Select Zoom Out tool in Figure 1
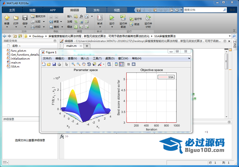Image resolution: width=239 pixels, height=167 pixels. point(79,64)
